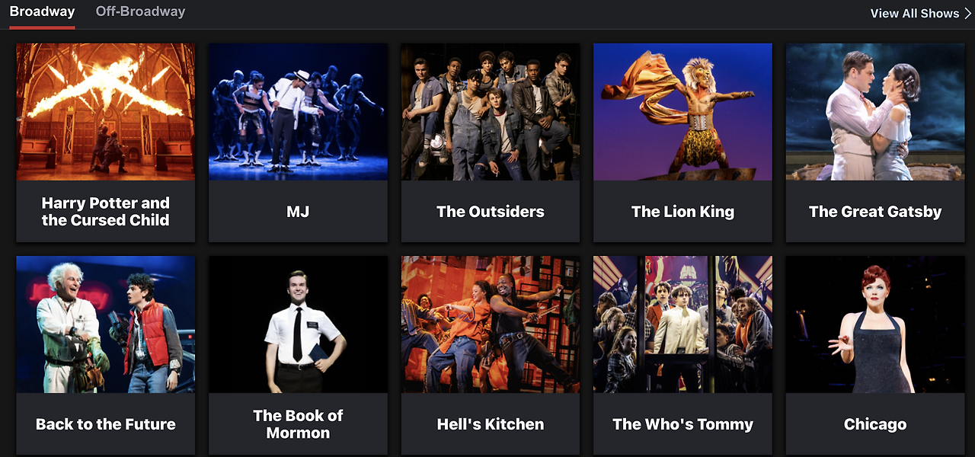This screenshot has height=457, width=975.
Task: Open The Outsiders cast photo
Action: click(491, 112)
